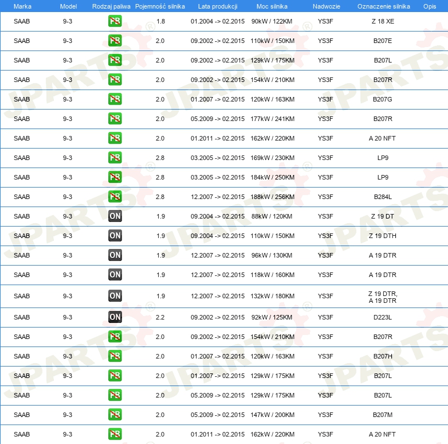
Task: Click the Model column header
Action: coord(68,6)
